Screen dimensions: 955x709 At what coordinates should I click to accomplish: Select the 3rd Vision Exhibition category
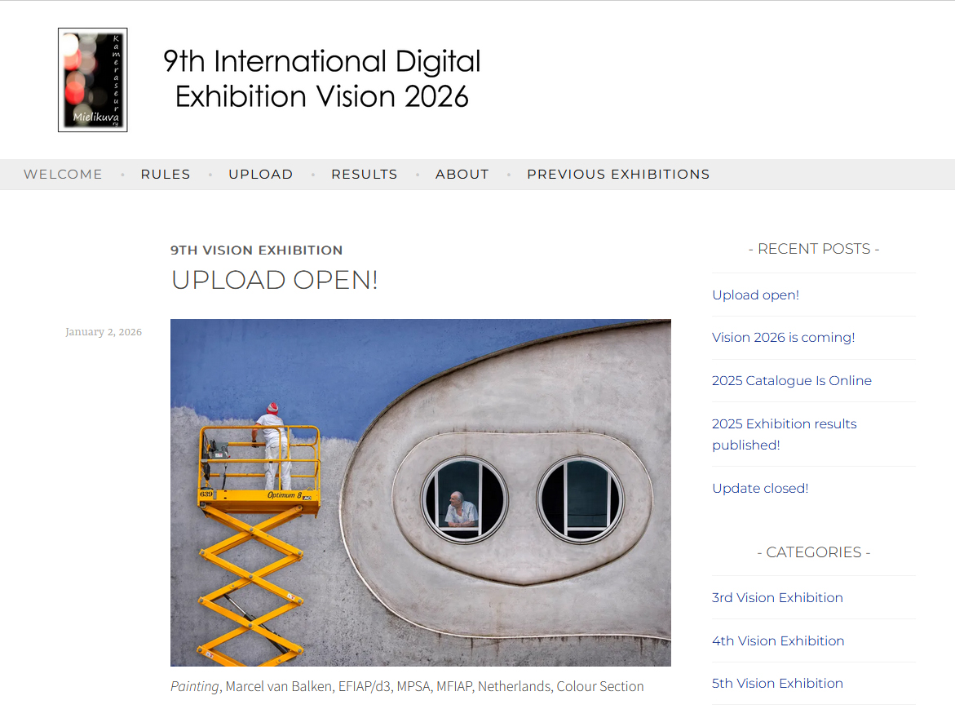point(776,598)
